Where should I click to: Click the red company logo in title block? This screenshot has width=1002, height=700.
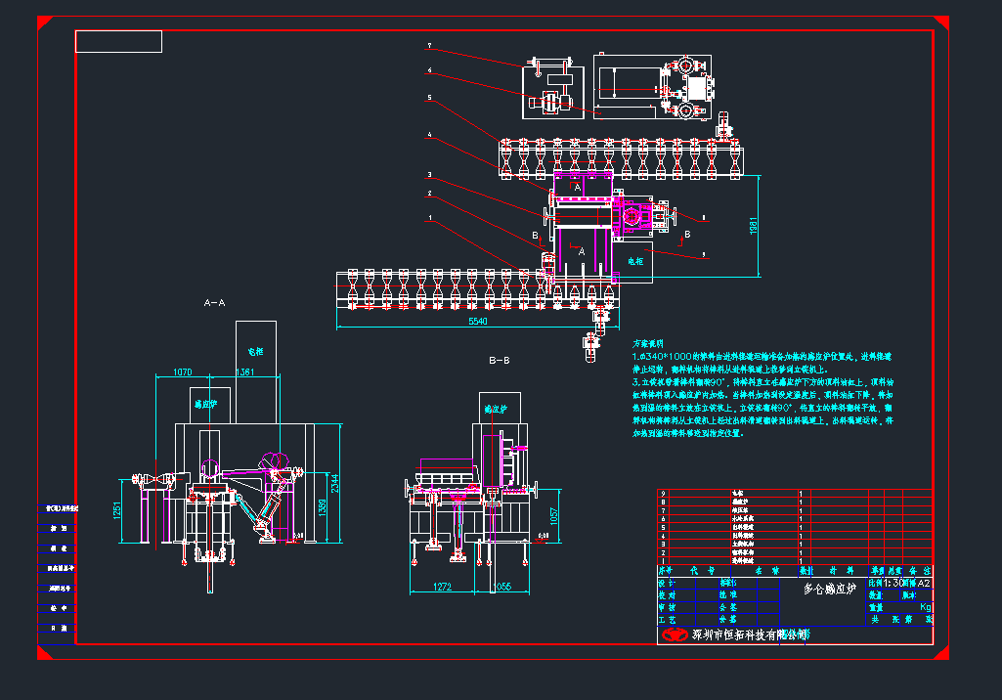click(674, 634)
